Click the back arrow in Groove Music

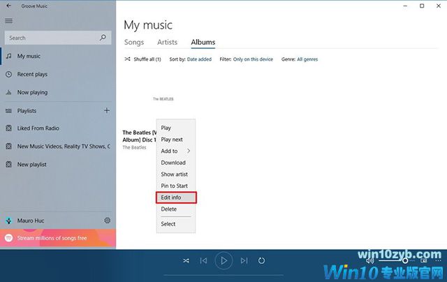pos(8,6)
